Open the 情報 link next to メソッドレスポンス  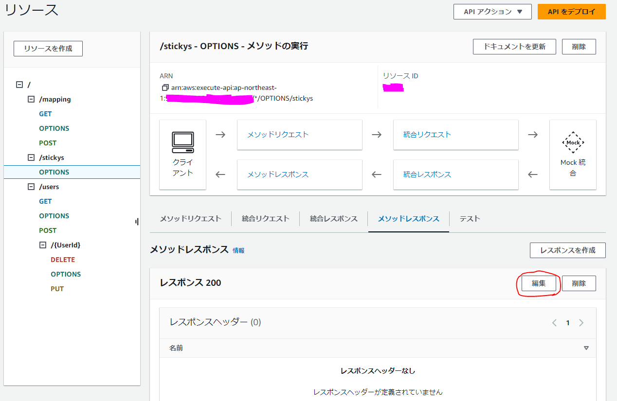coord(238,250)
